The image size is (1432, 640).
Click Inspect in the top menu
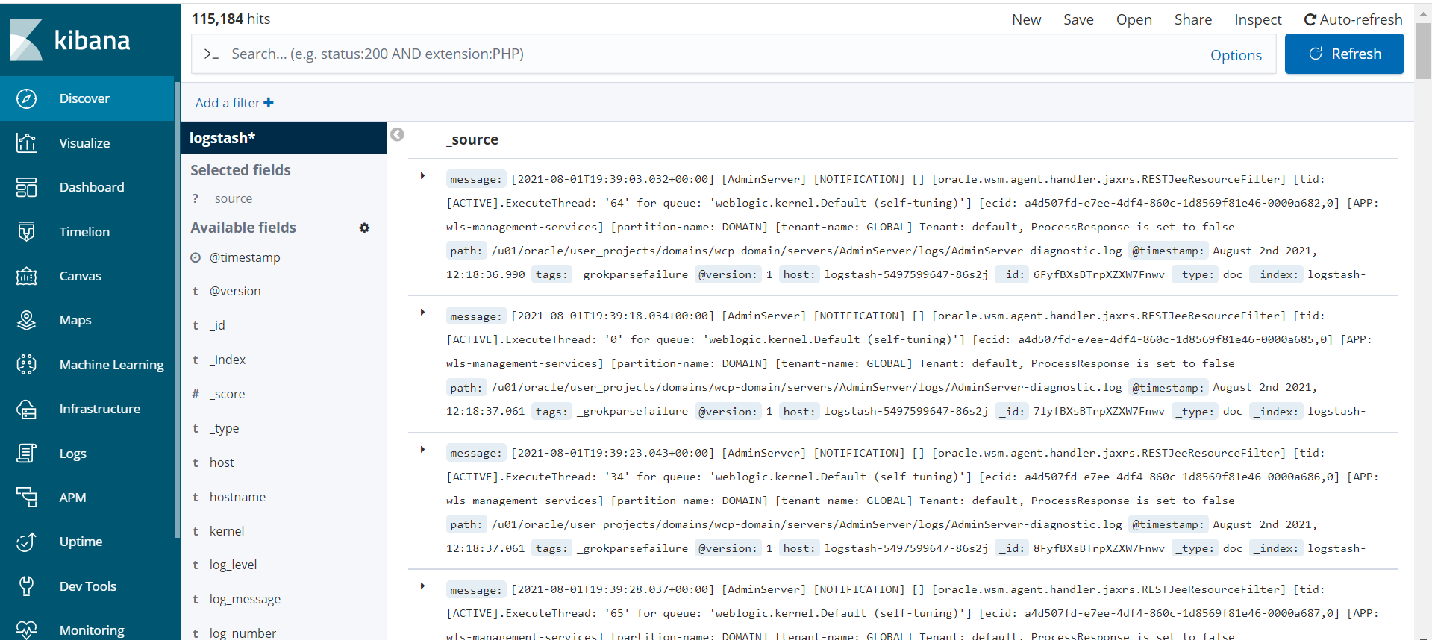pyautogui.click(x=1257, y=20)
